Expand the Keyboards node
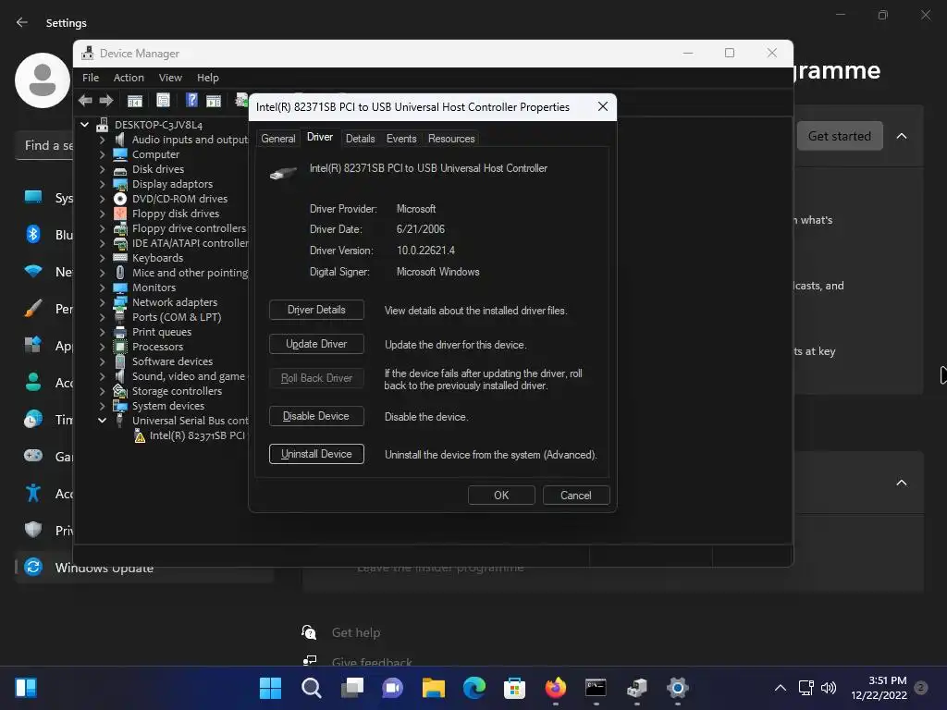 [102, 258]
